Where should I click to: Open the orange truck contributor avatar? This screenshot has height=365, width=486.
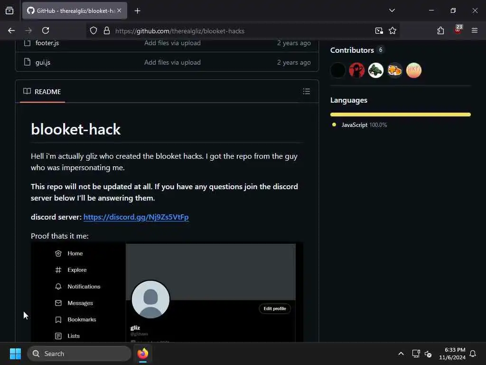(x=394, y=70)
